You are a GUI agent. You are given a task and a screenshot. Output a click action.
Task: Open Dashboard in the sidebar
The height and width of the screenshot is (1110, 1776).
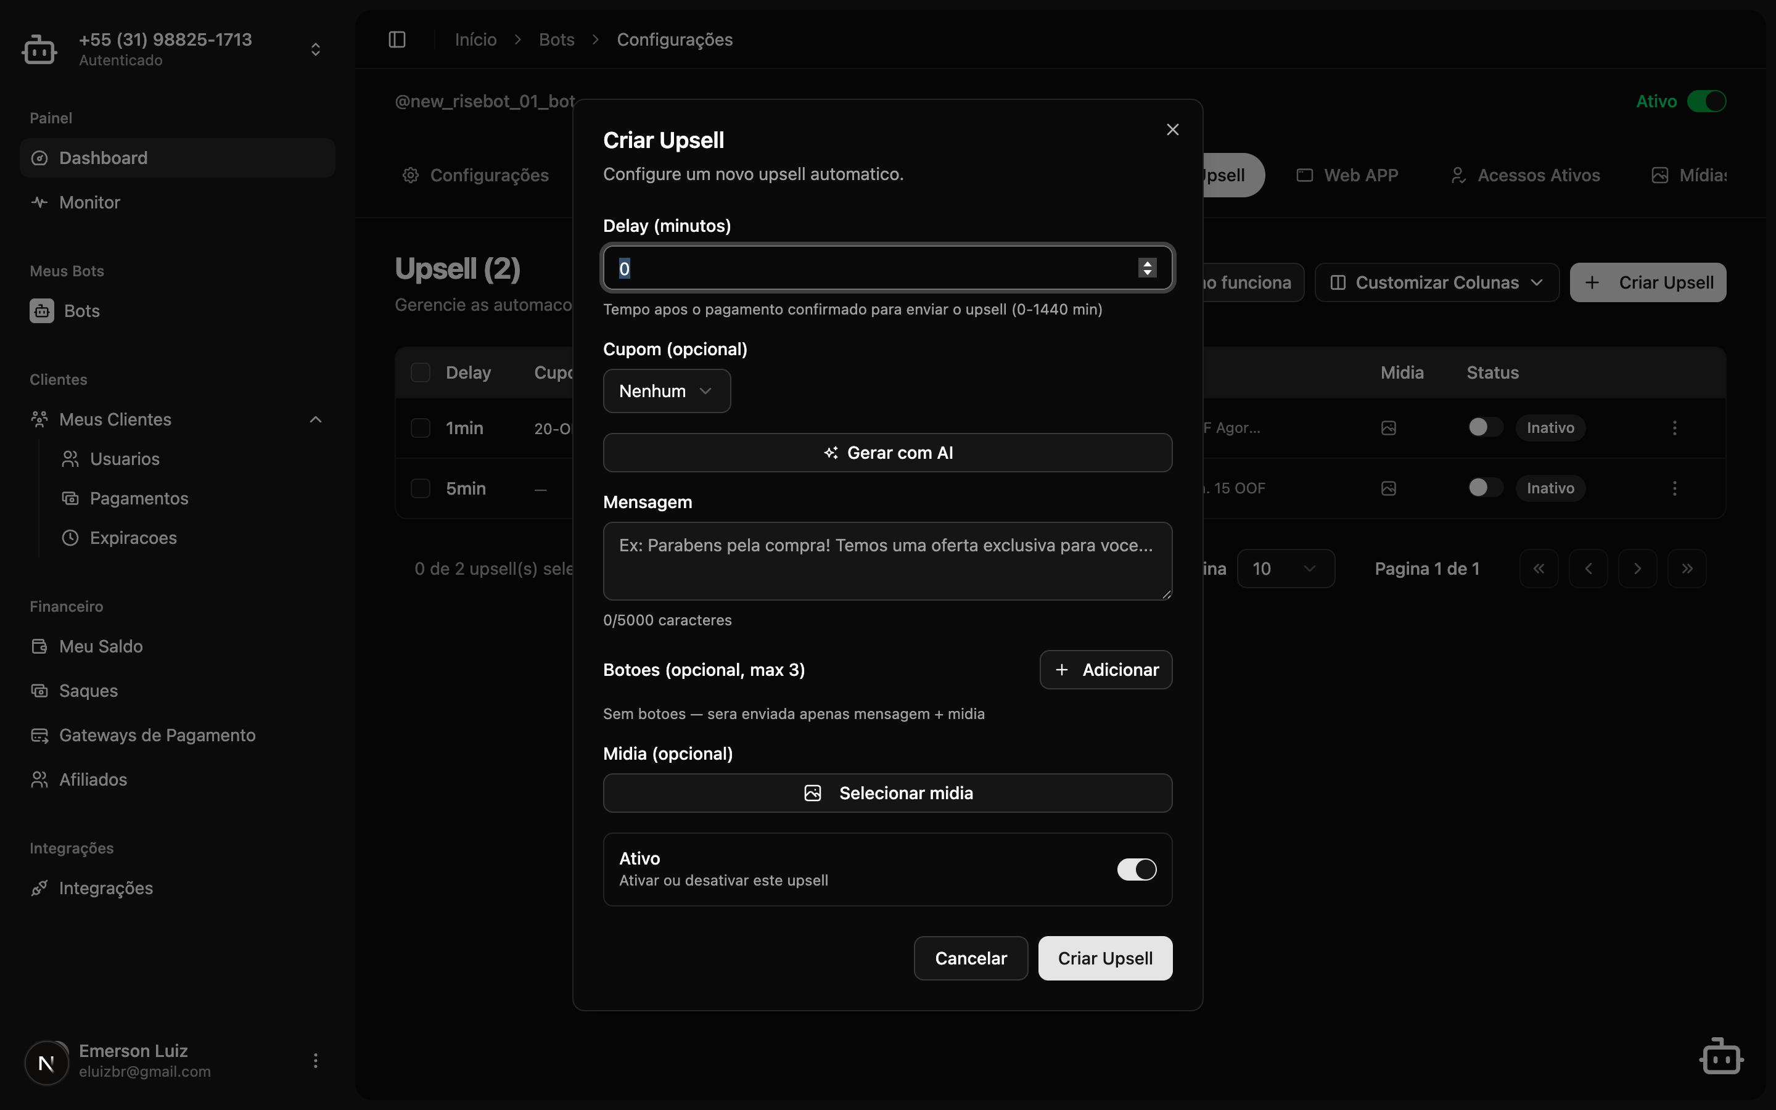178,158
